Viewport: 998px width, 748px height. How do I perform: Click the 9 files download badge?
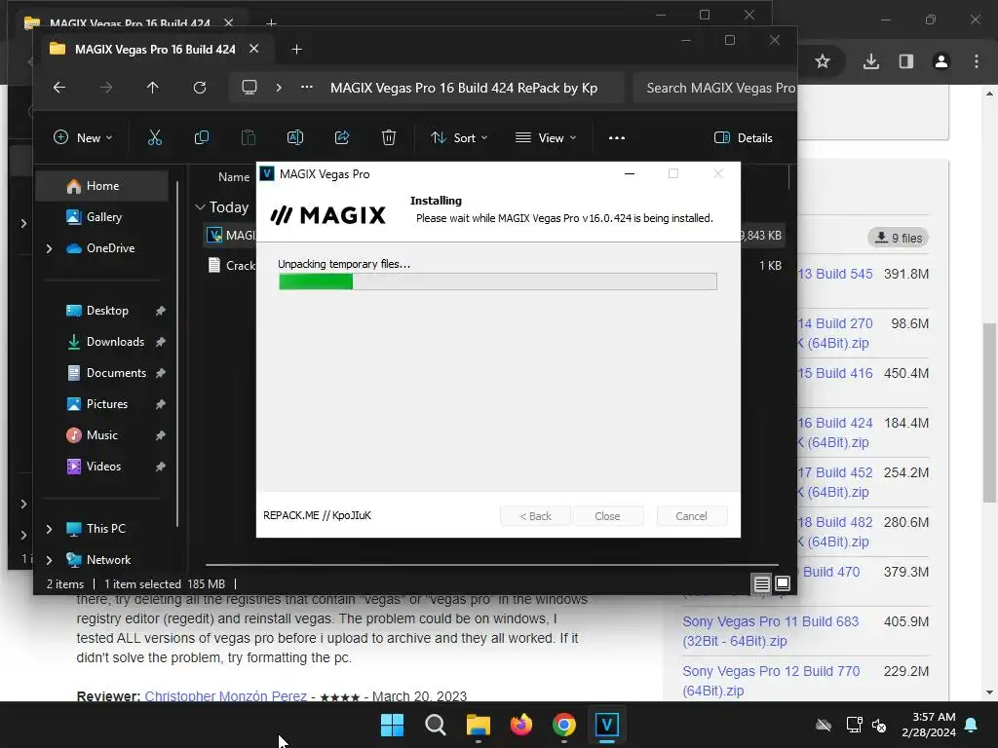click(x=898, y=238)
